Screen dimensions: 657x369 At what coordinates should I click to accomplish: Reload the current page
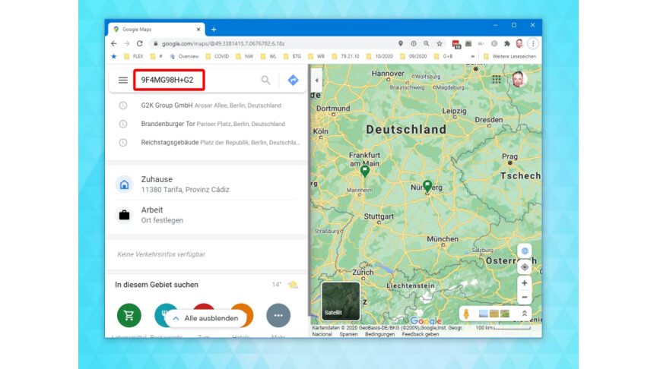pyautogui.click(x=140, y=43)
